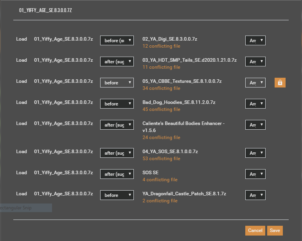This screenshot has height=241, width=302.
Task: Open the after dropdown for 04_YA_SOS_SE
Action: point(117,153)
